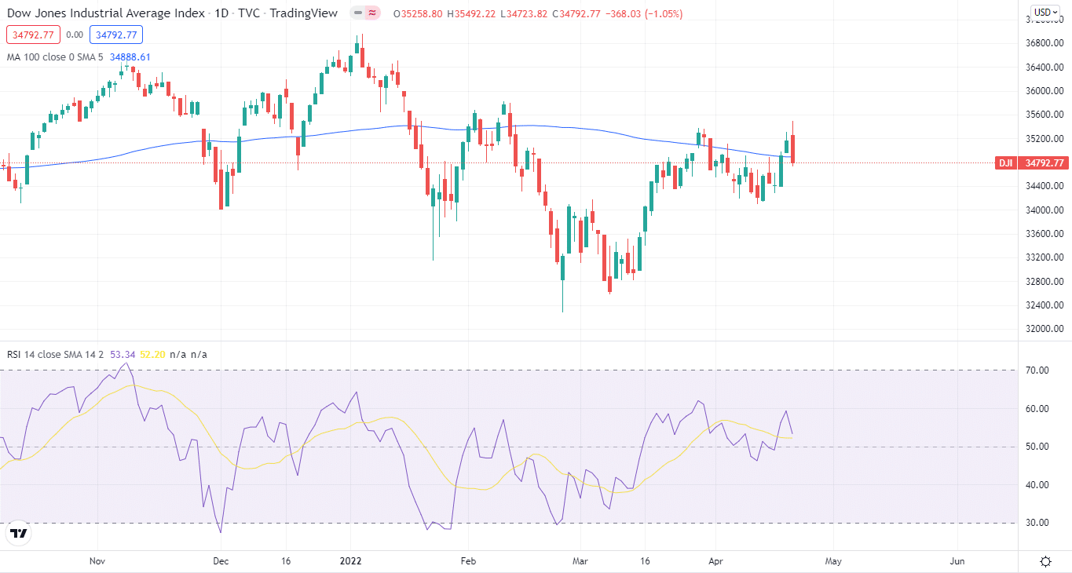This screenshot has width=1072, height=573.
Task: Select the MA 100 close indicator legend
Action: pos(55,57)
